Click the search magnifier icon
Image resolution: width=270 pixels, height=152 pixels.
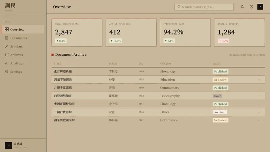pos(179,7)
